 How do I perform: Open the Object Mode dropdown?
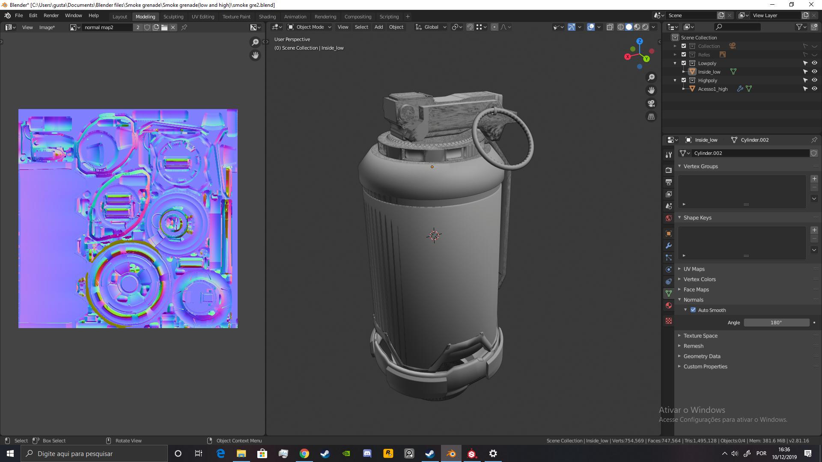pos(309,27)
